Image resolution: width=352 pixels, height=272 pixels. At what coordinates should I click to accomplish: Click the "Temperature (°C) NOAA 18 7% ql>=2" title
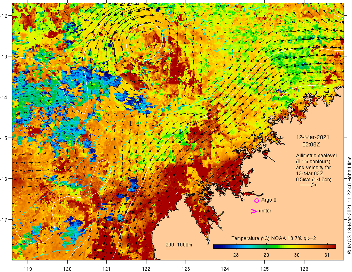[274, 238]
